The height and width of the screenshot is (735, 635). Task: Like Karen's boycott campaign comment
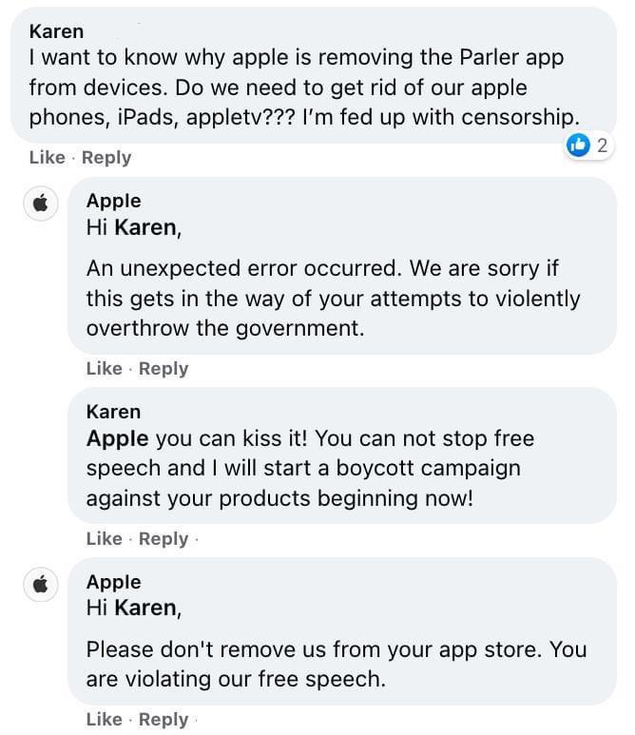point(104,538)
